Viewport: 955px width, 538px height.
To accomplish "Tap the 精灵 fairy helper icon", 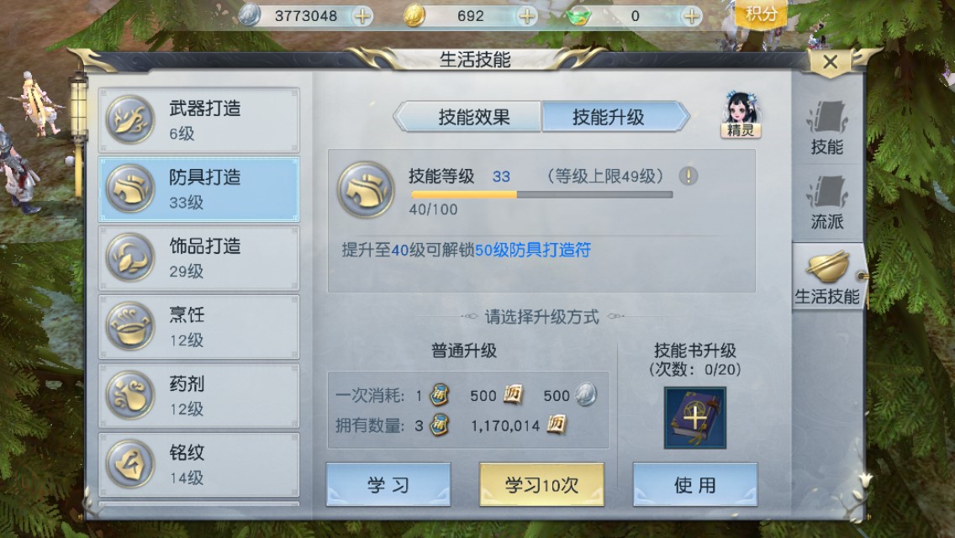I will 741,114.
